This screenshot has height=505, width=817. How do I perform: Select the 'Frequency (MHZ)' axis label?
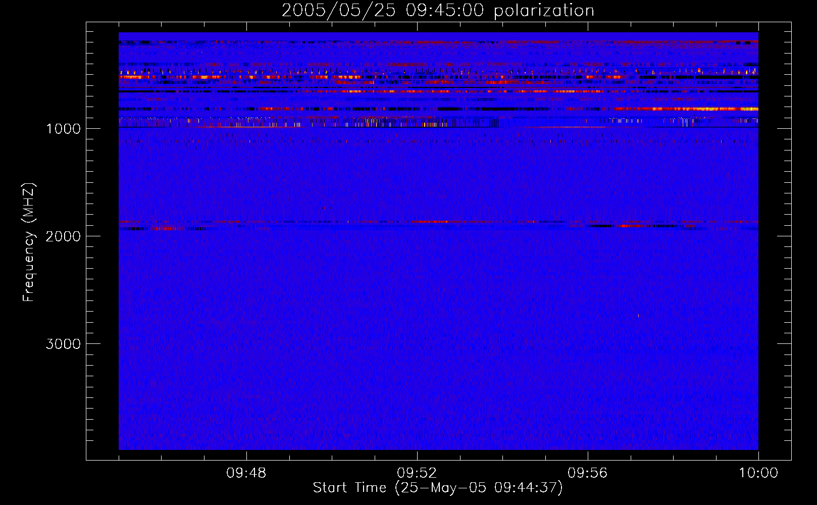[29, 242]
